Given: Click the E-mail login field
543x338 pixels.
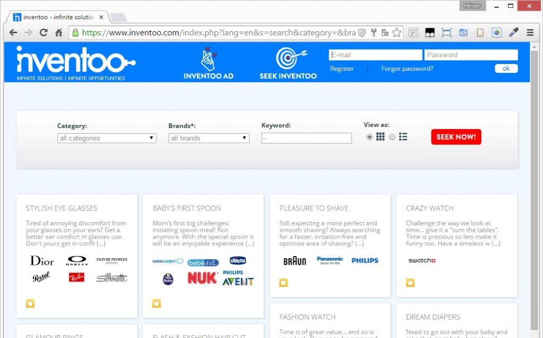Looking at the screenshot, I should point(375,55).
